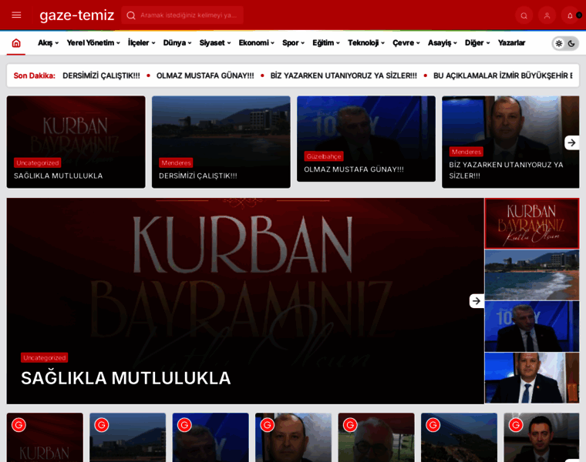Image resolution: width=586 pixels, height=462 pixels.
Task: Click the G badge on fourth bottom card
Action: 268,425
